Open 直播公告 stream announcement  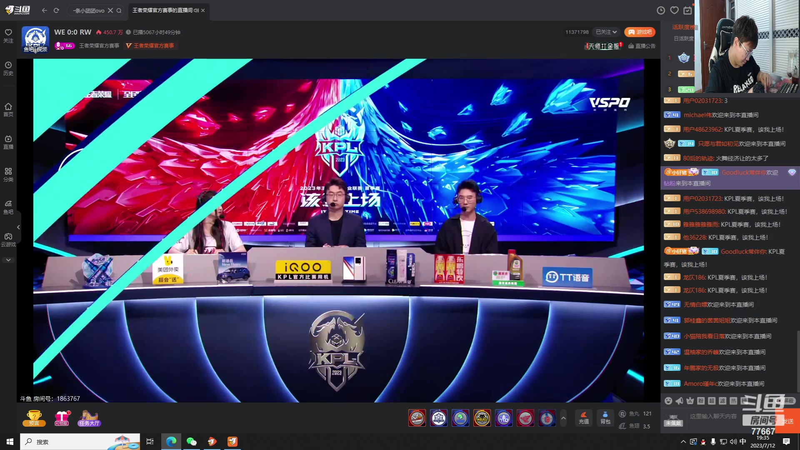click(642, 46)
